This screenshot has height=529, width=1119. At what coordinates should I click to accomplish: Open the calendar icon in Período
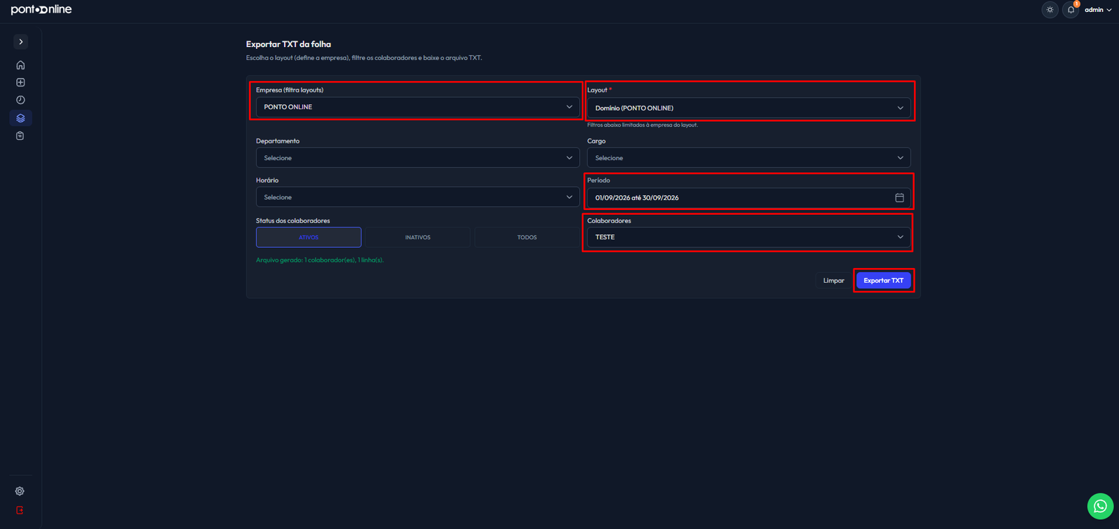click(x=899, y=198)
